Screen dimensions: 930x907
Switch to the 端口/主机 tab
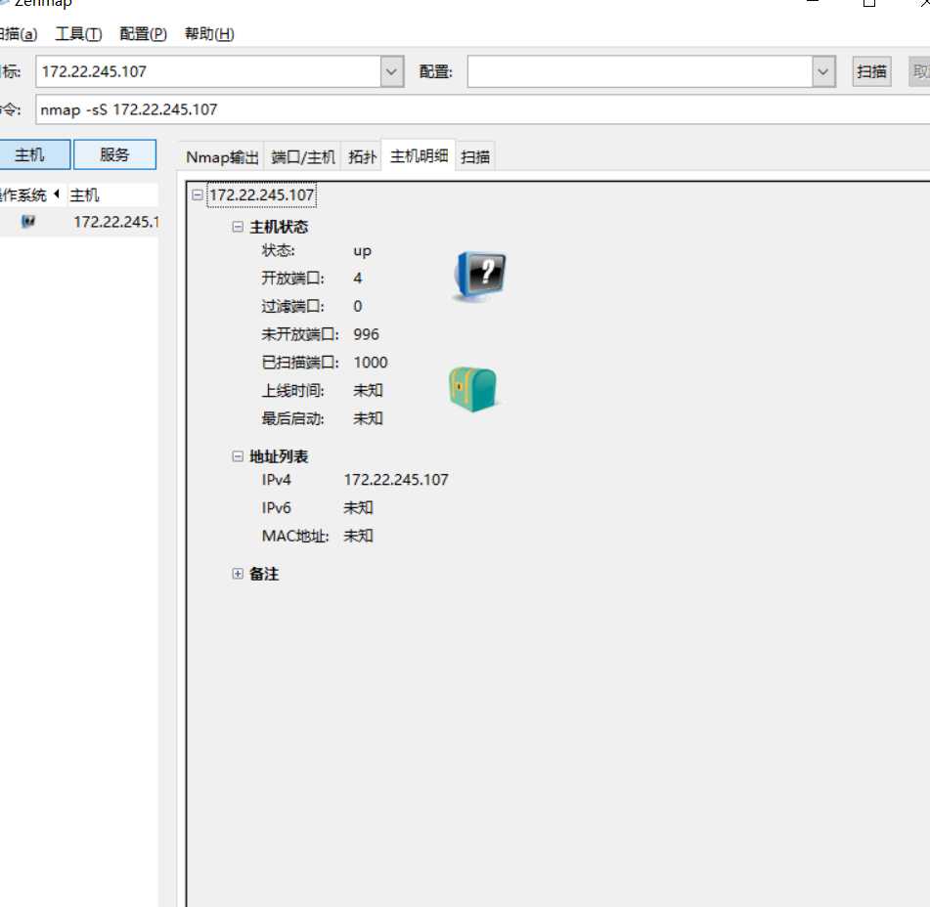coord(302,157)
